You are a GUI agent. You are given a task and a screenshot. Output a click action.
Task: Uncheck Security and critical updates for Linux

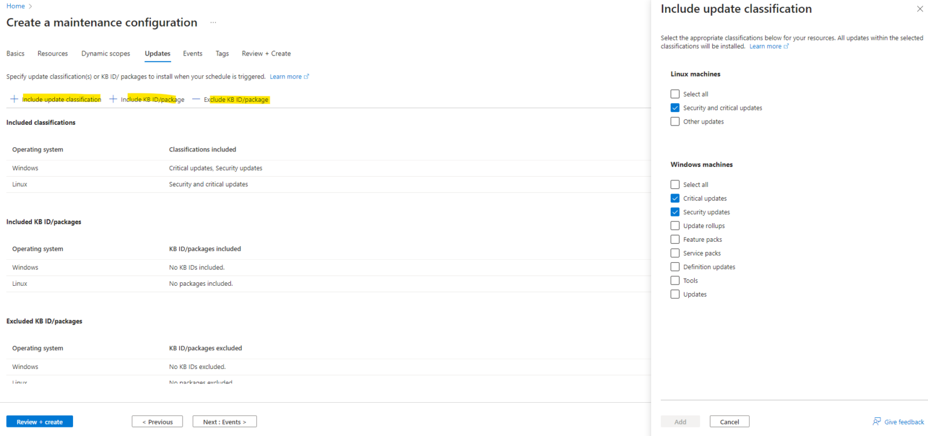pyautogui.click(x=675, y=107)
